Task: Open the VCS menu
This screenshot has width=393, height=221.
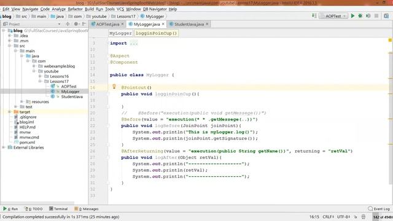Action: (x=120, y=9)
